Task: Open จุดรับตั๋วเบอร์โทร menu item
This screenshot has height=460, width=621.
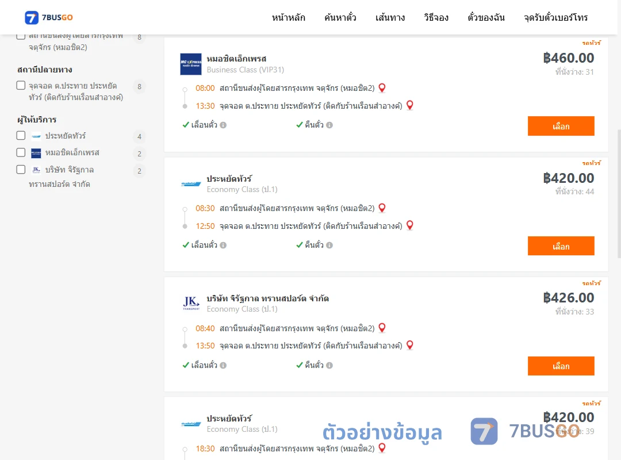Action: coord(555,17)
